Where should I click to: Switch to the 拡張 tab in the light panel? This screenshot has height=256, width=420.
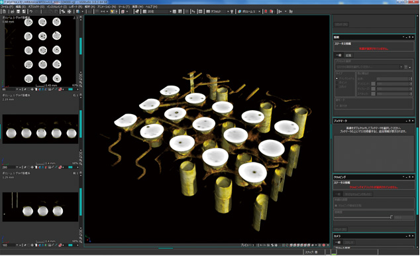point(348,55)
